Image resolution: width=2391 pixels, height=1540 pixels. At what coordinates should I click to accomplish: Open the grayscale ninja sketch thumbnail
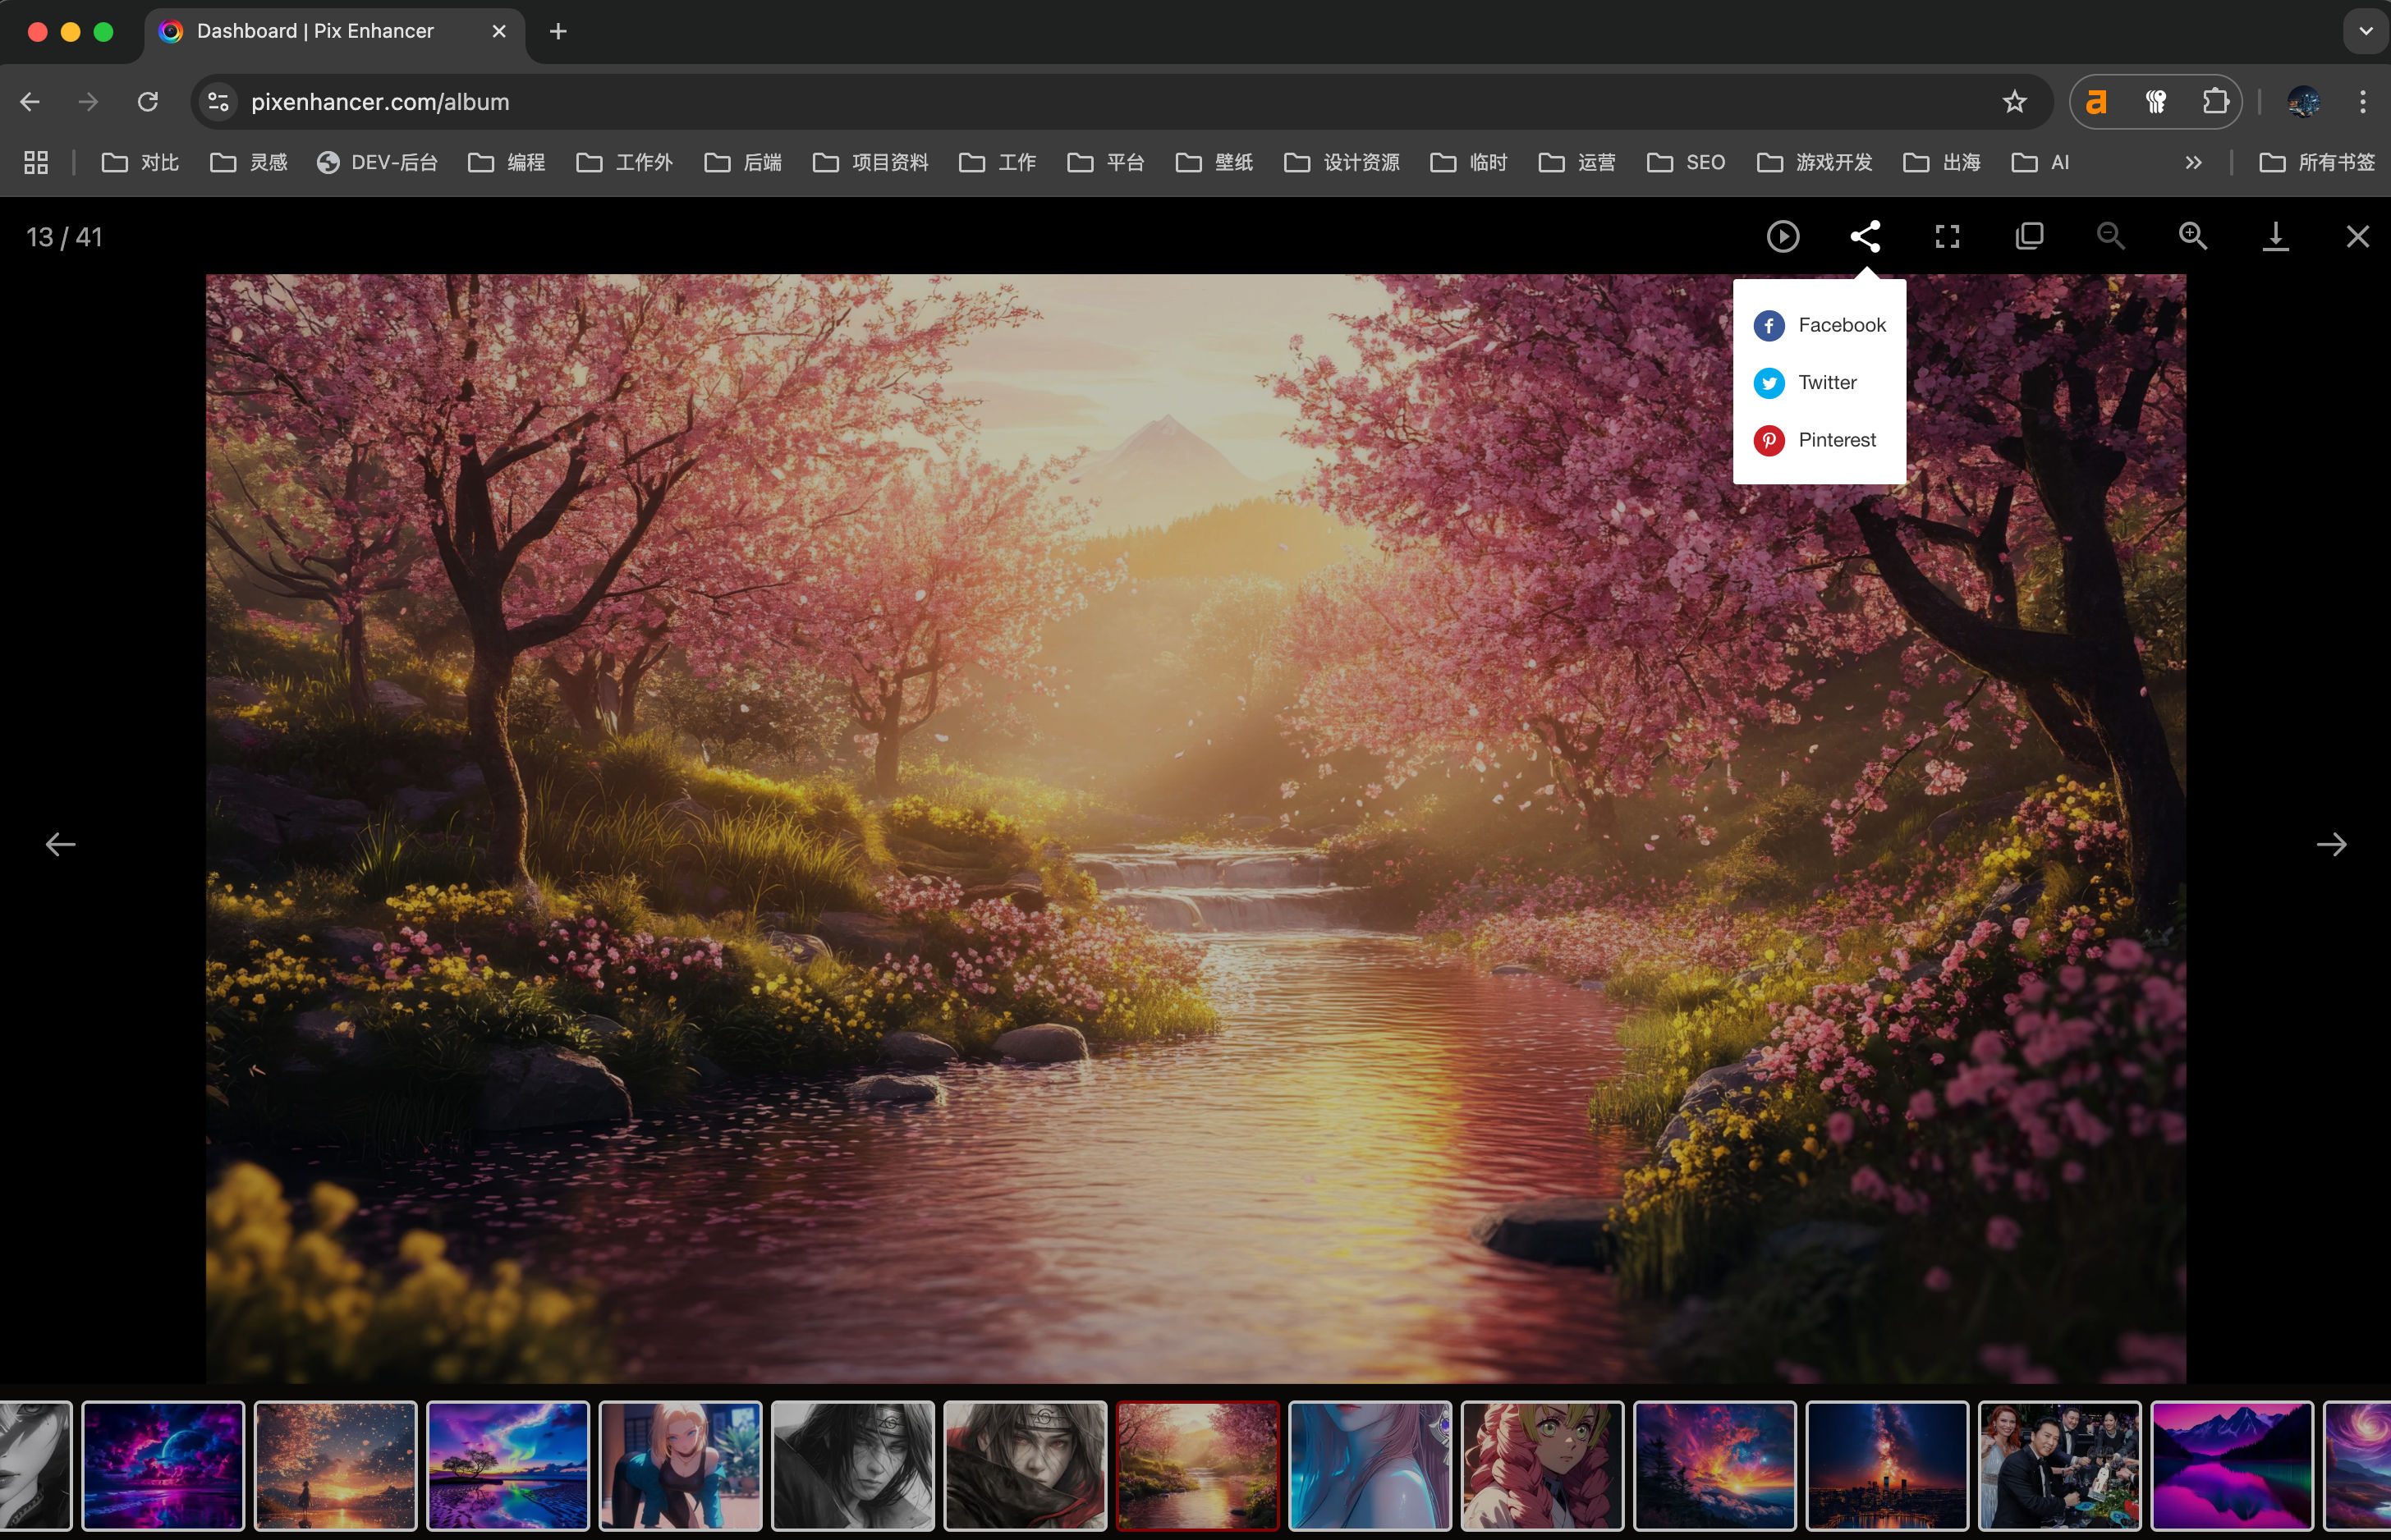pyautogui.click(x=853, y=1465)
